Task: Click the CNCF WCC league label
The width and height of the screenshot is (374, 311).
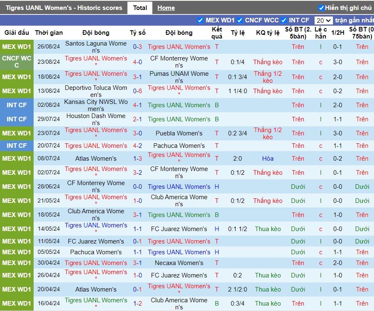Action: click(x=17, y=62)
